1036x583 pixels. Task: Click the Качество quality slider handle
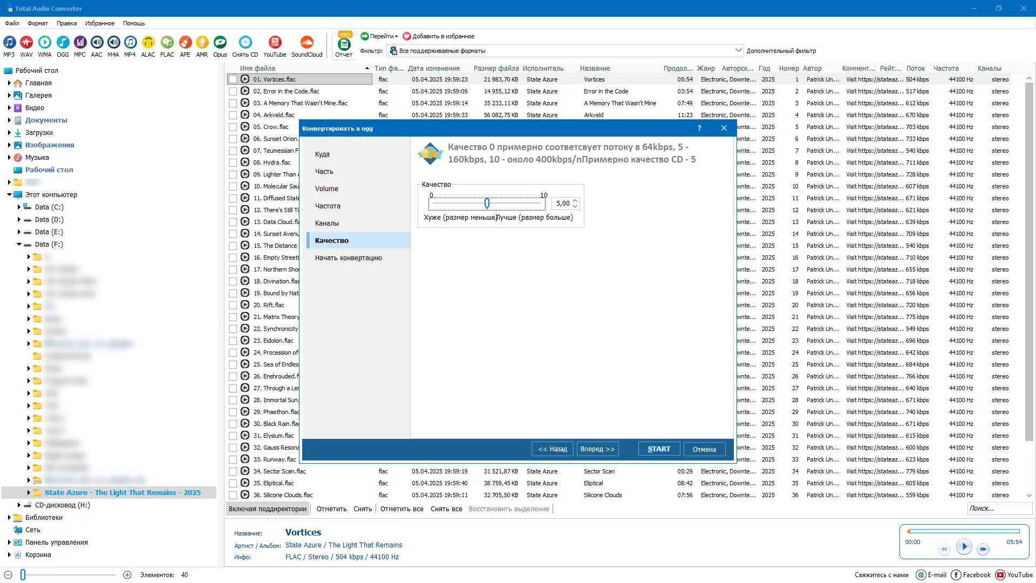pos(487,204)
